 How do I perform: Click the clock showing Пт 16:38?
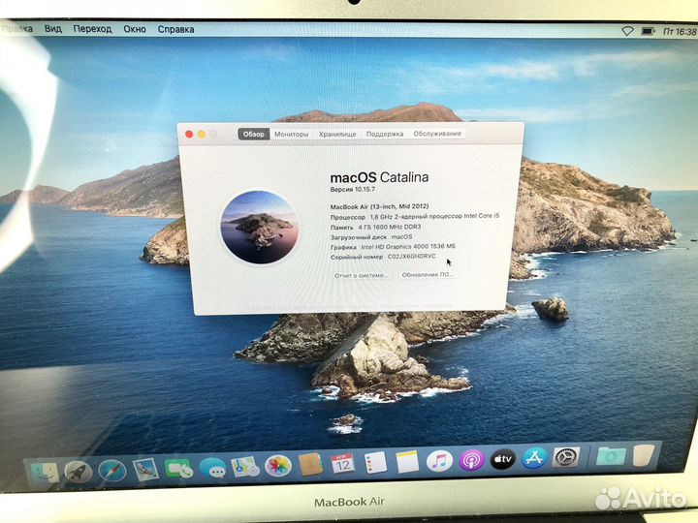click(x=680, y=32)
